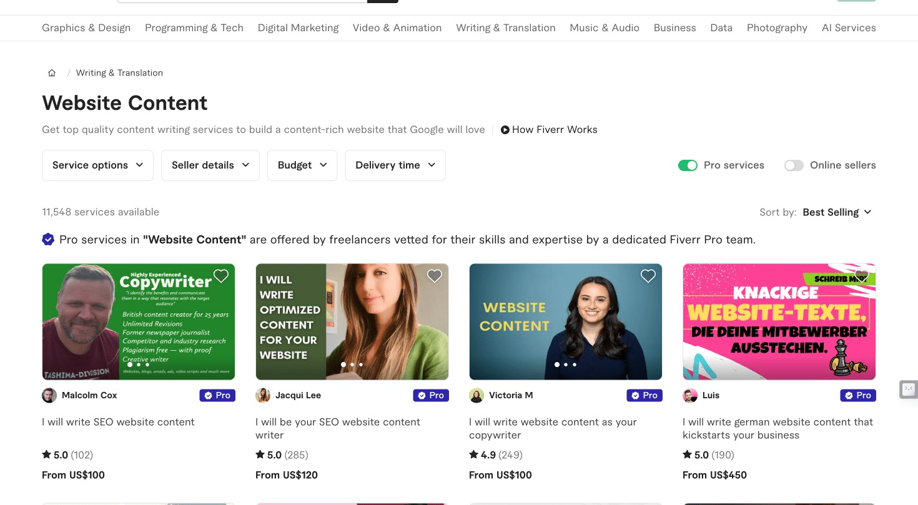Click 5.0 (285) rating text
The width and height of the screenshot is (918, 505).
point(282,455)
